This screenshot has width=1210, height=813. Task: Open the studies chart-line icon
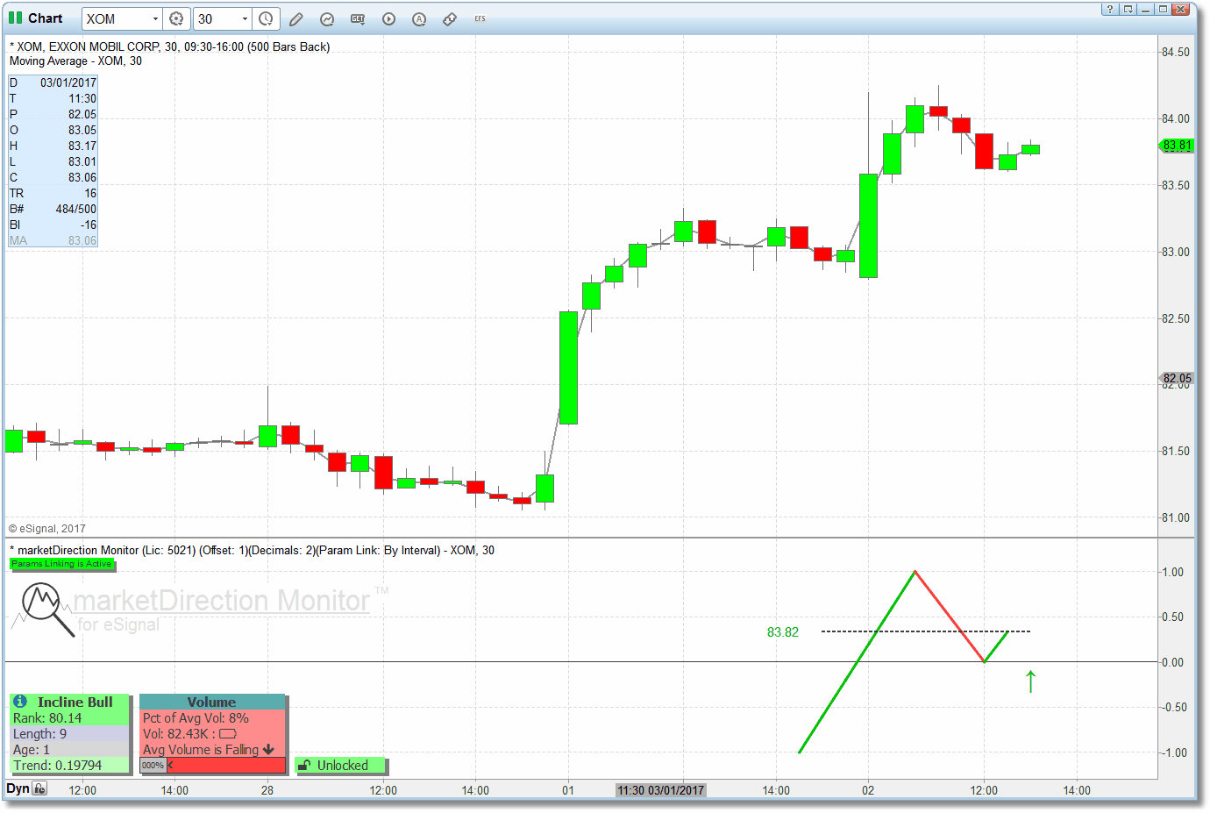click(x=327, y=18)
